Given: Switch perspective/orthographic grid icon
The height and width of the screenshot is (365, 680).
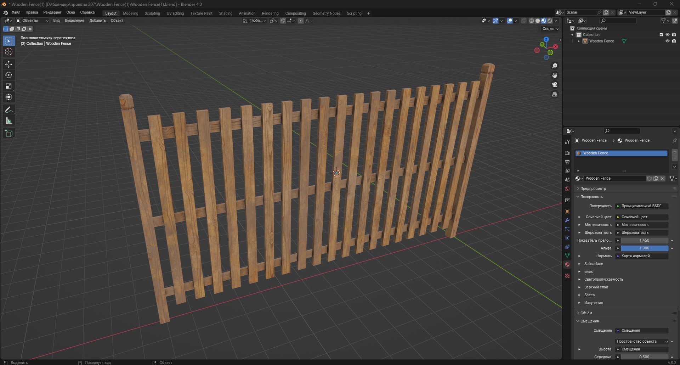Looking at the screenshot, I should click(x=555, y=94).
